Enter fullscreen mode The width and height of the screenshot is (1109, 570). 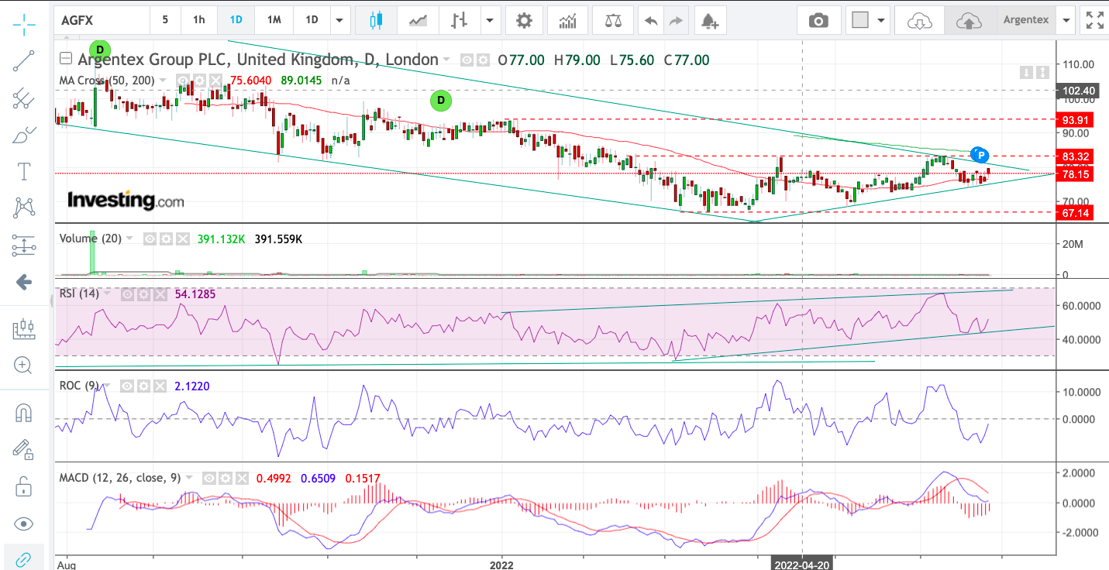(x=1095, y=20)
